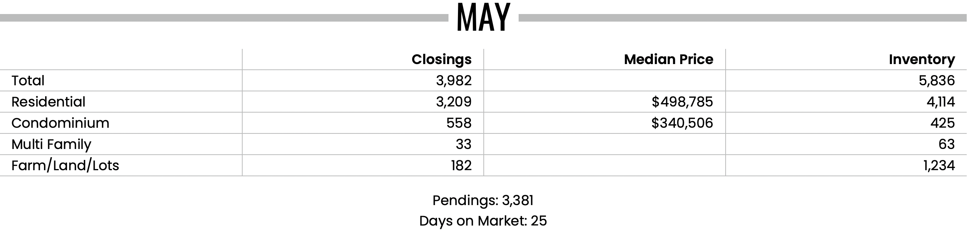Image resolution: width=969 pixels, height=232 pixels.
Task: Select the Inventory column header
Action: point(922,60)
